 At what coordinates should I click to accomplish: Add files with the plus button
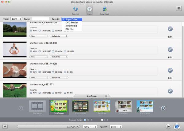[5, 126]
